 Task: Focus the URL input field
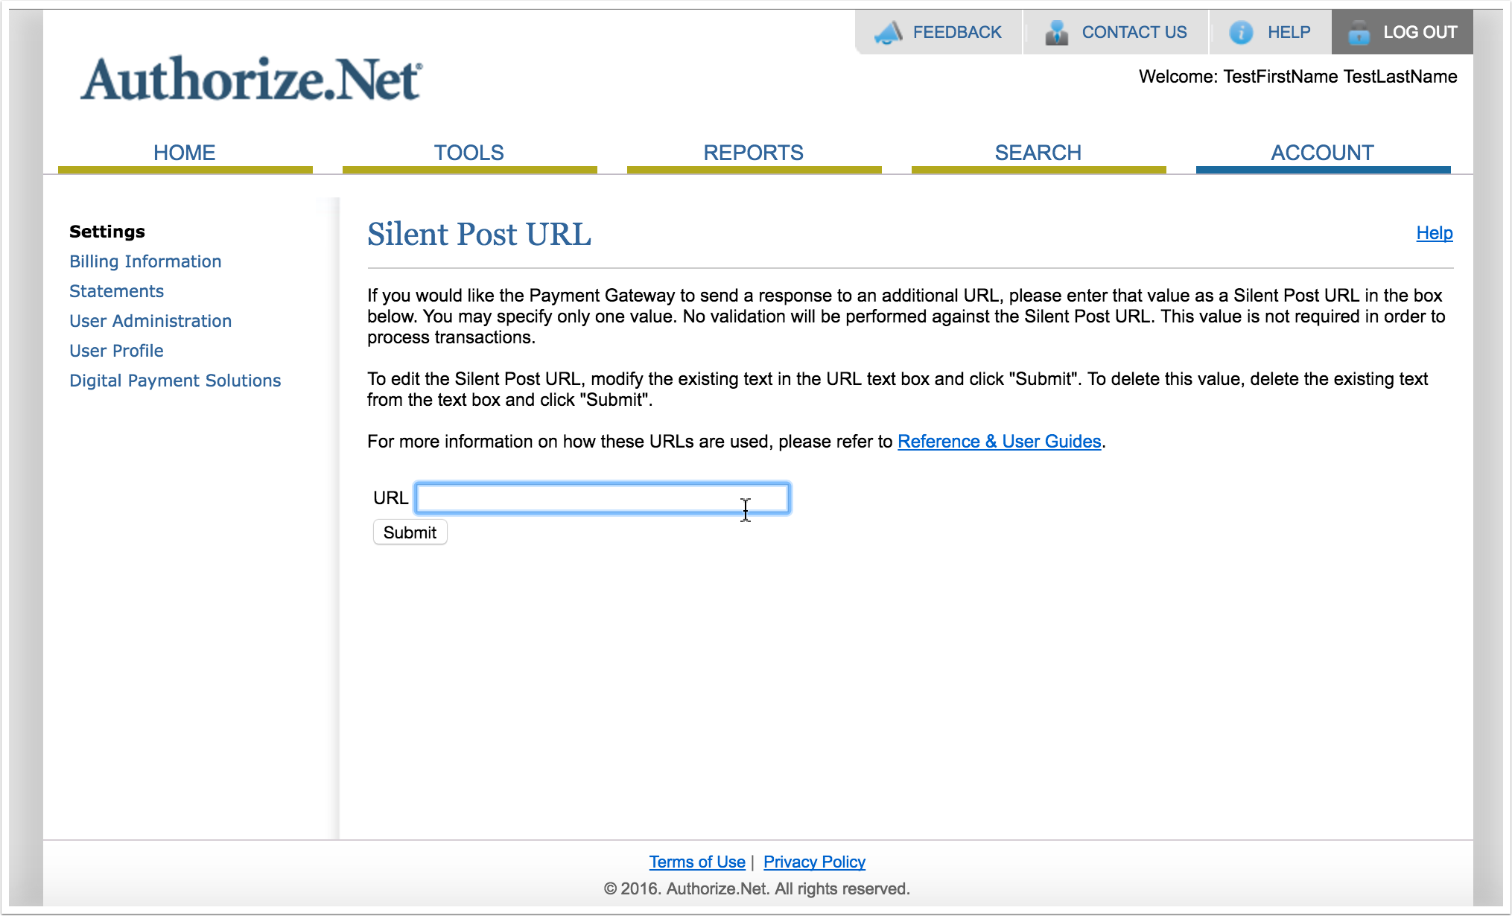click(603, 498)
